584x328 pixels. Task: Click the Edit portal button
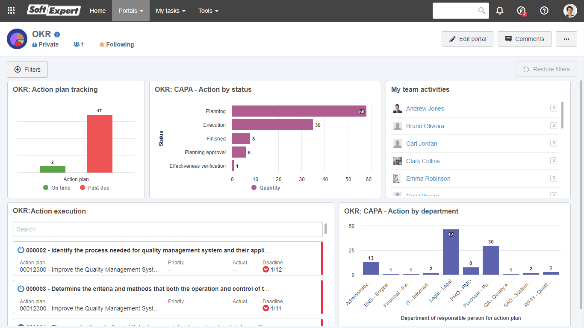point(467,39)
